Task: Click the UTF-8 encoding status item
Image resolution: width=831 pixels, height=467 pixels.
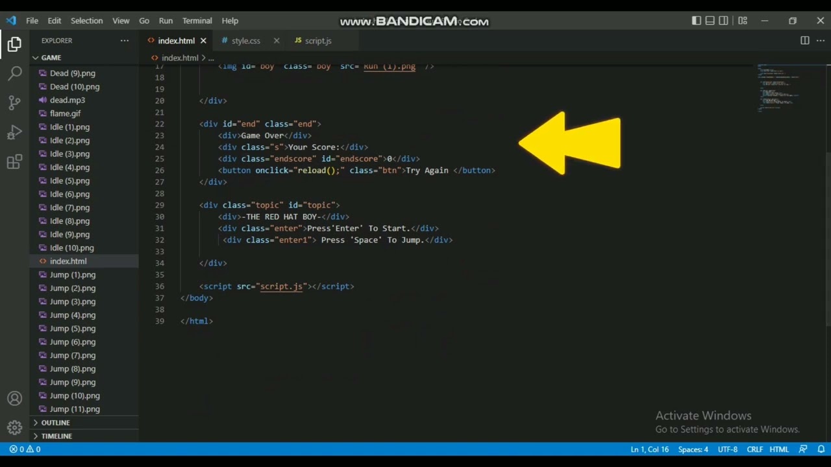Action: (727, 449)
